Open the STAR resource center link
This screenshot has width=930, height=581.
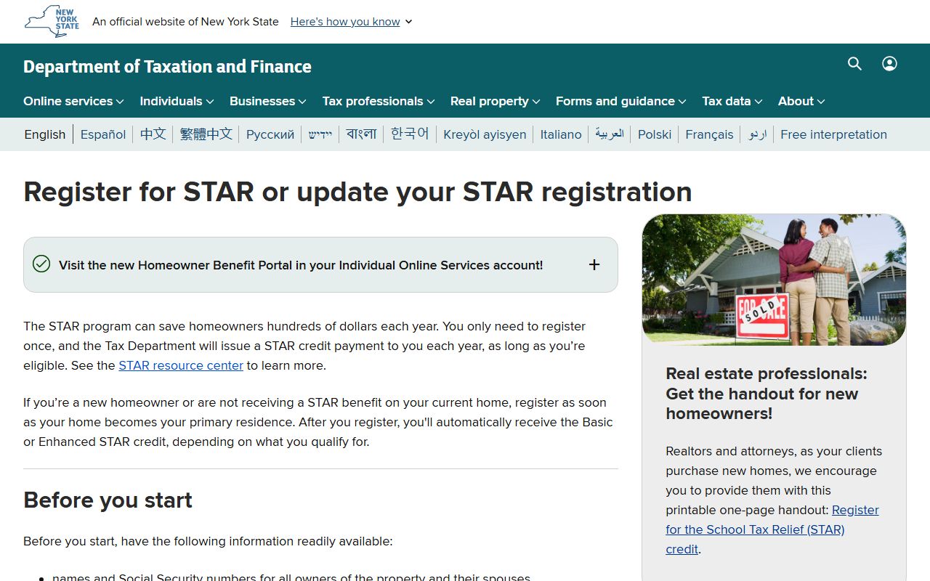tap(181, 365)
